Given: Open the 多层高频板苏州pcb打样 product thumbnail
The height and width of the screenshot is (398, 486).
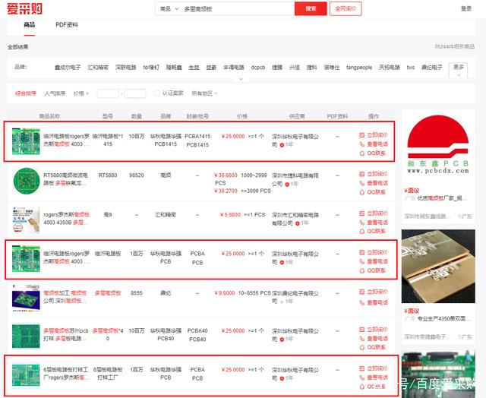Looking at the screenshot, I should (26, 336).
